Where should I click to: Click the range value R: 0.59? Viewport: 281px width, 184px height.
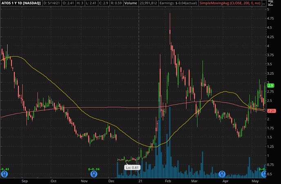point(116,3)
